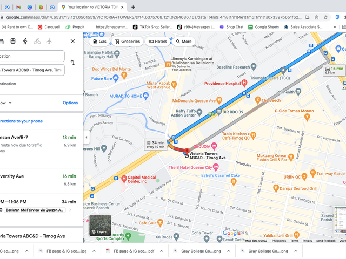
Task: Select the transit travel mode icon
Action: pos(13,41)
